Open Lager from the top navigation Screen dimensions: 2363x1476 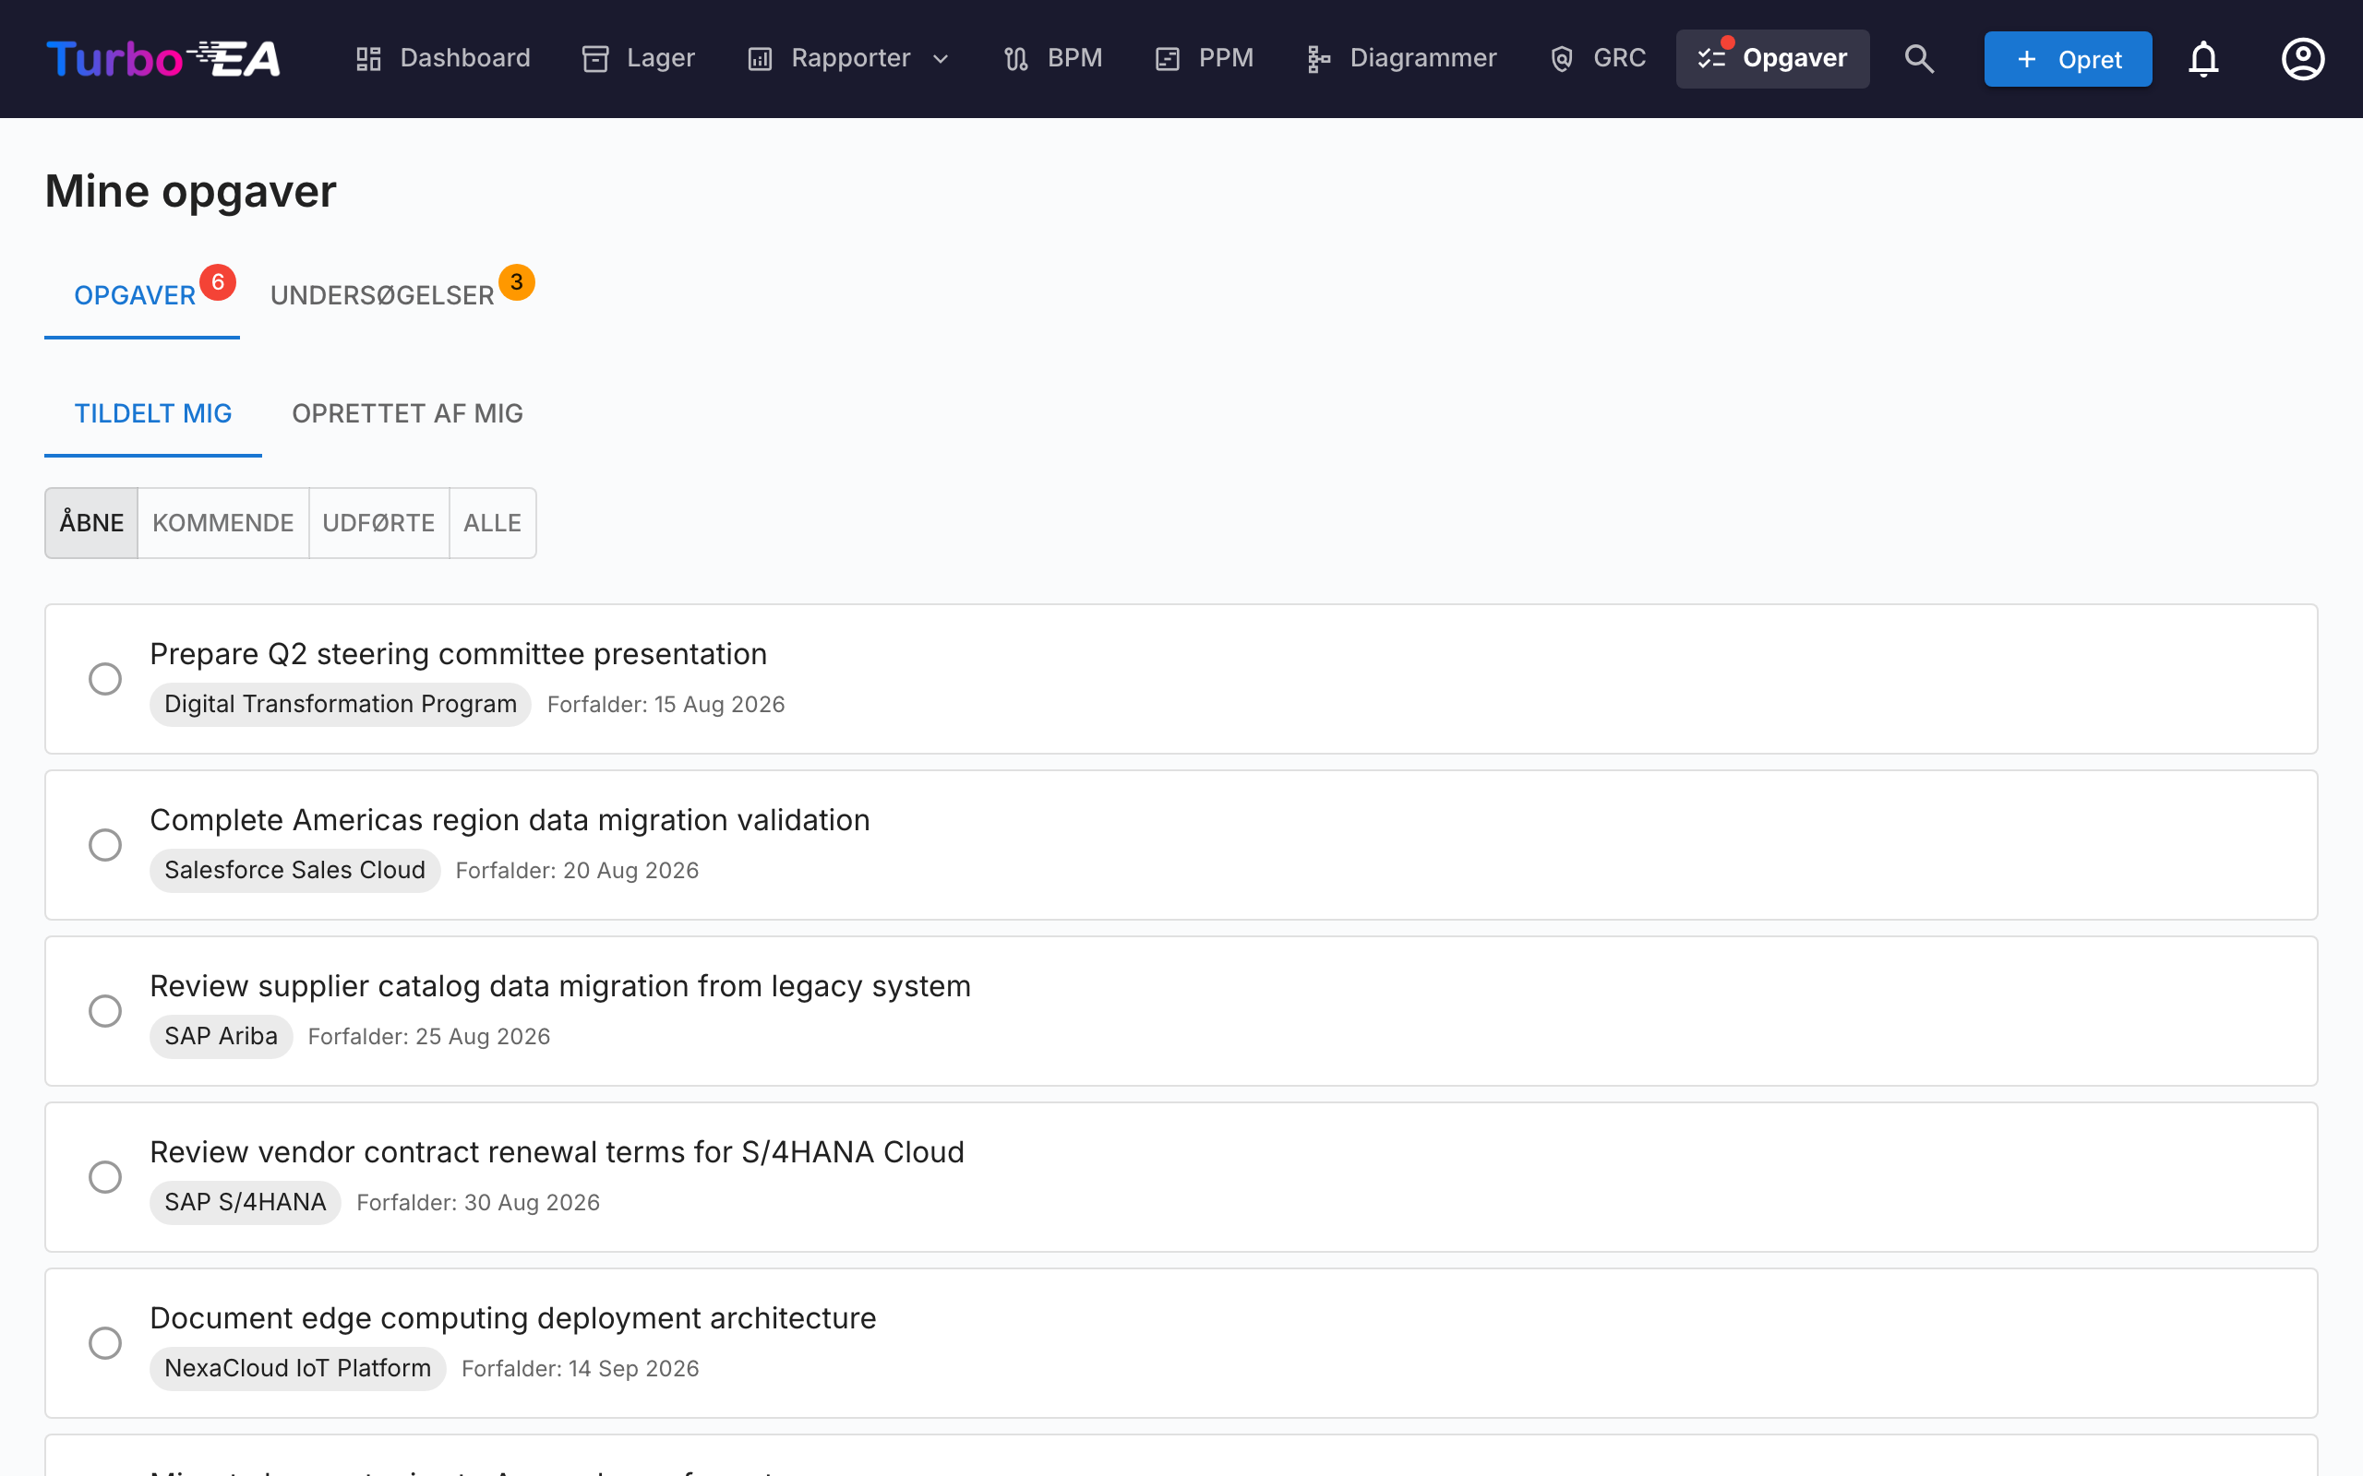(x=639, y=58)
